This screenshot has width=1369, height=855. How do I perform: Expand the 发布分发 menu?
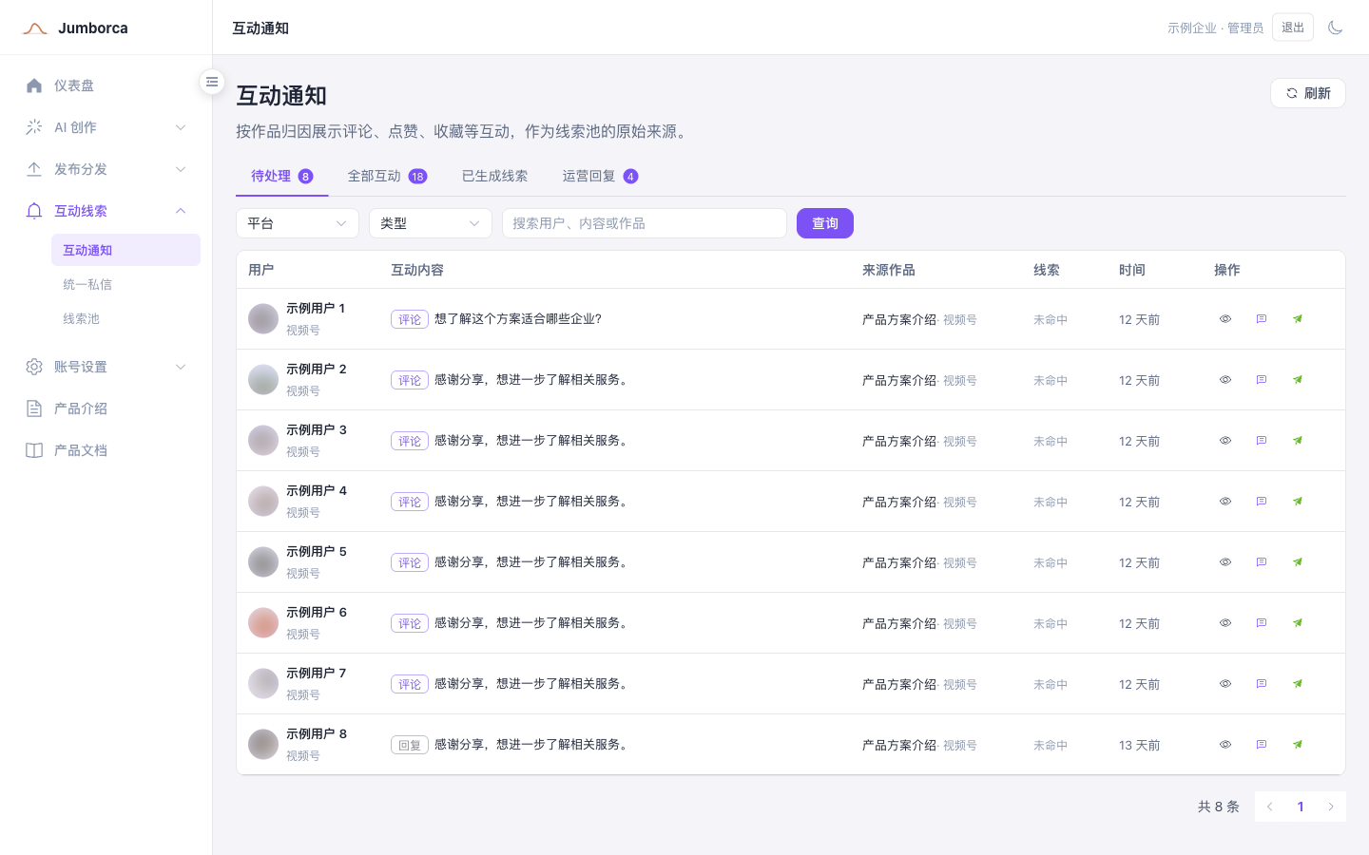pyautogui.click(x=106, y=169)
